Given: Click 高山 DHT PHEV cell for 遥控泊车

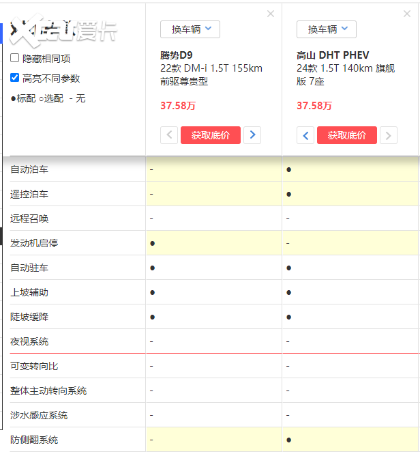Looking at the screenshot, I should (350, 194).
